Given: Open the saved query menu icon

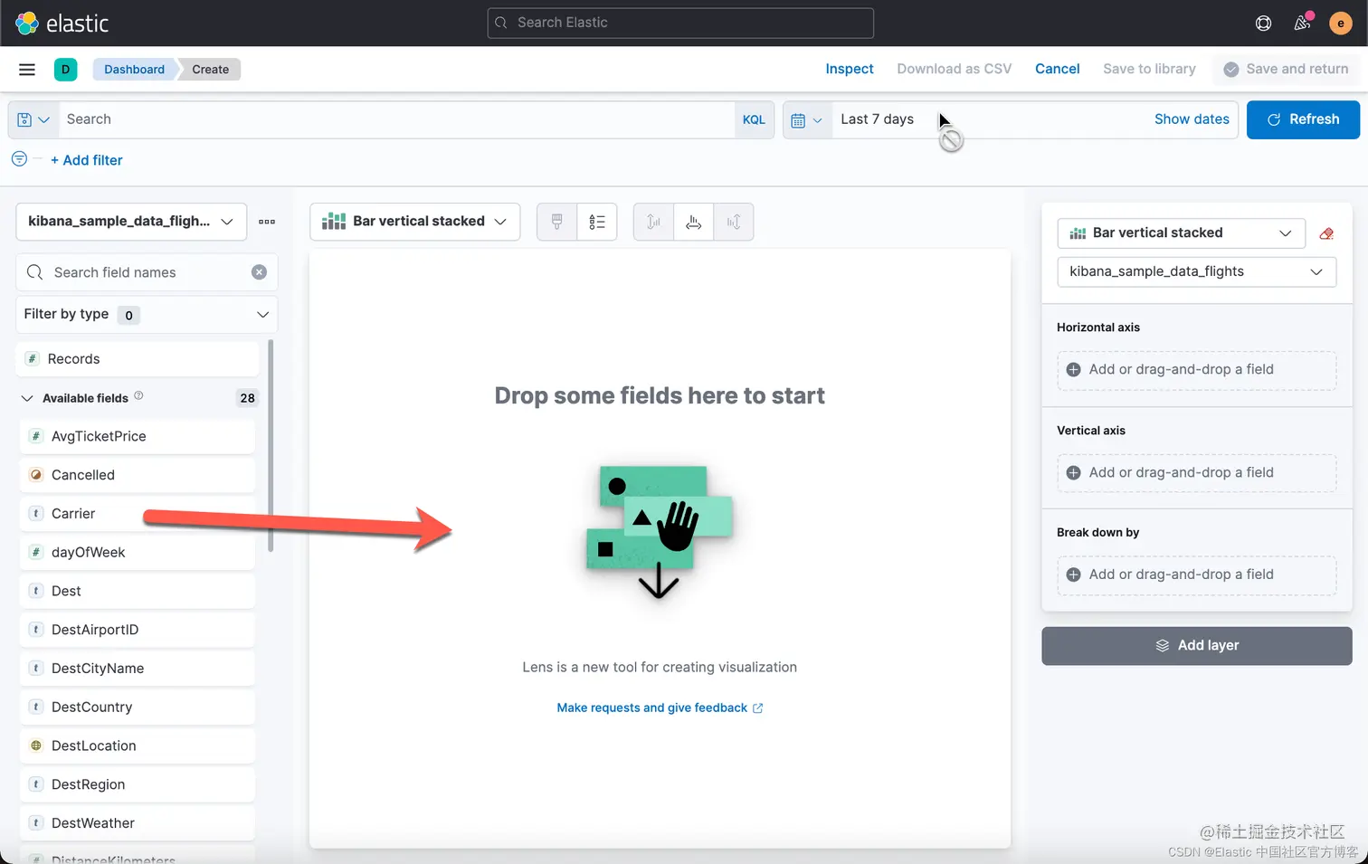Looking at the screenshot, I should [33, 119].
